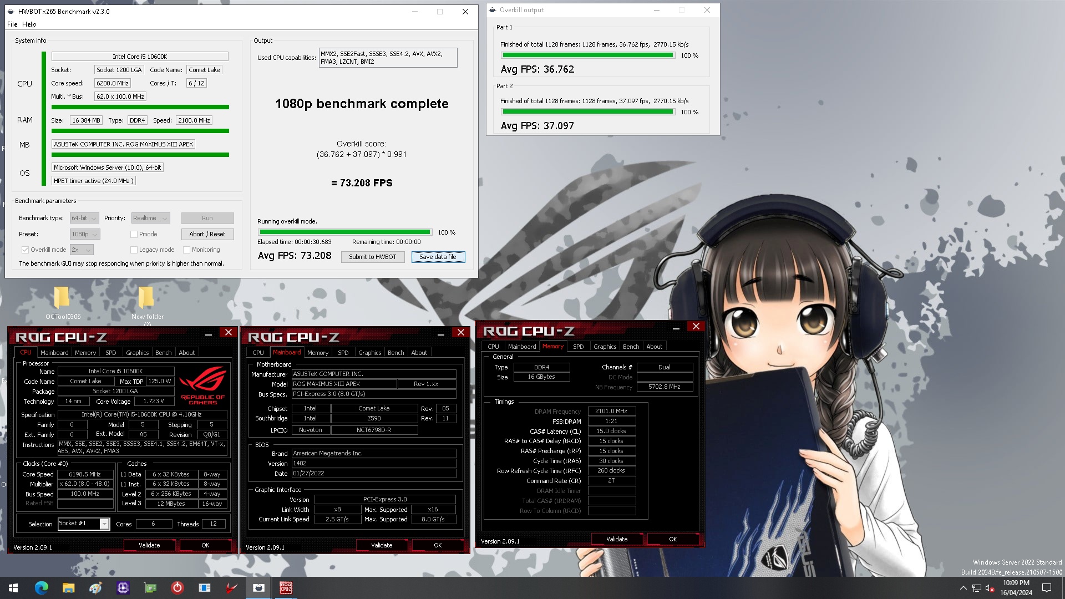Open Bench tab in CPU-Z Mainboard window

click(395, 353)
